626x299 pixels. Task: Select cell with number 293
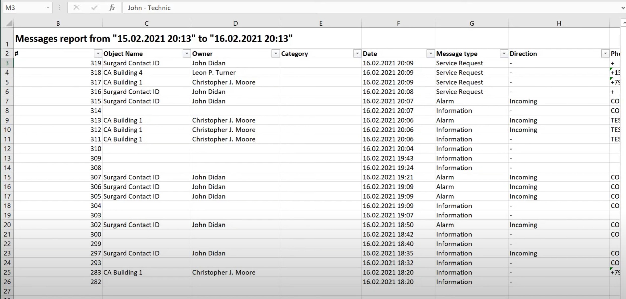[x=58, y=263]
